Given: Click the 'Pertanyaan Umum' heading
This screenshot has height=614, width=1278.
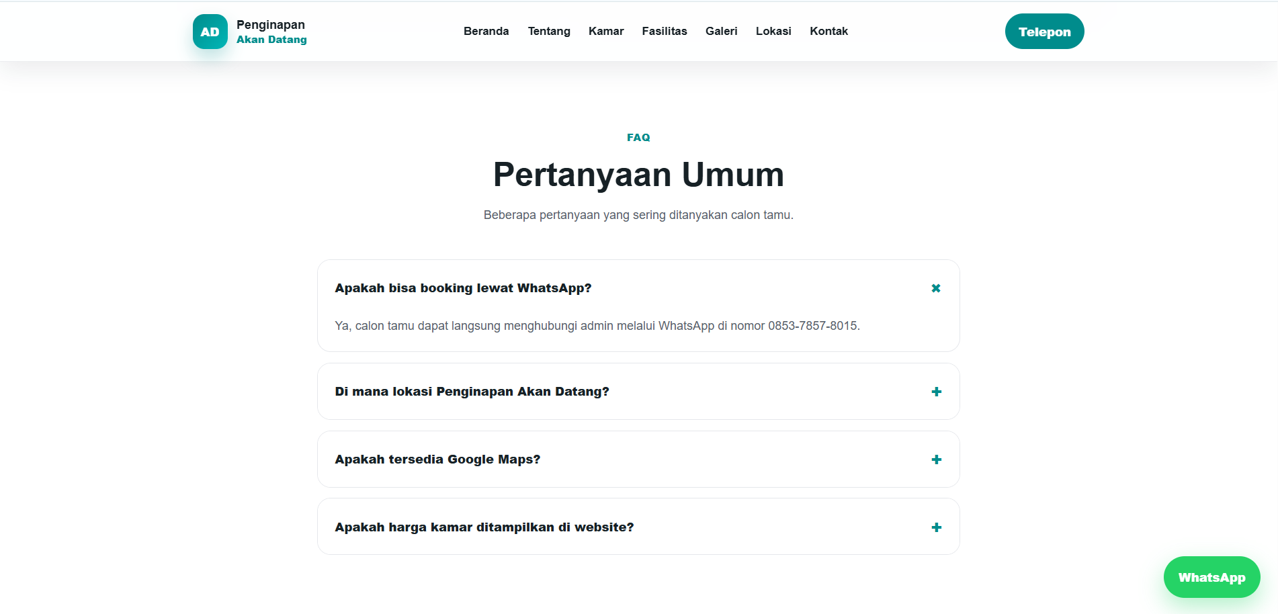Looking at the screenshot, I should pyautogui.click(x=638, y=175).
